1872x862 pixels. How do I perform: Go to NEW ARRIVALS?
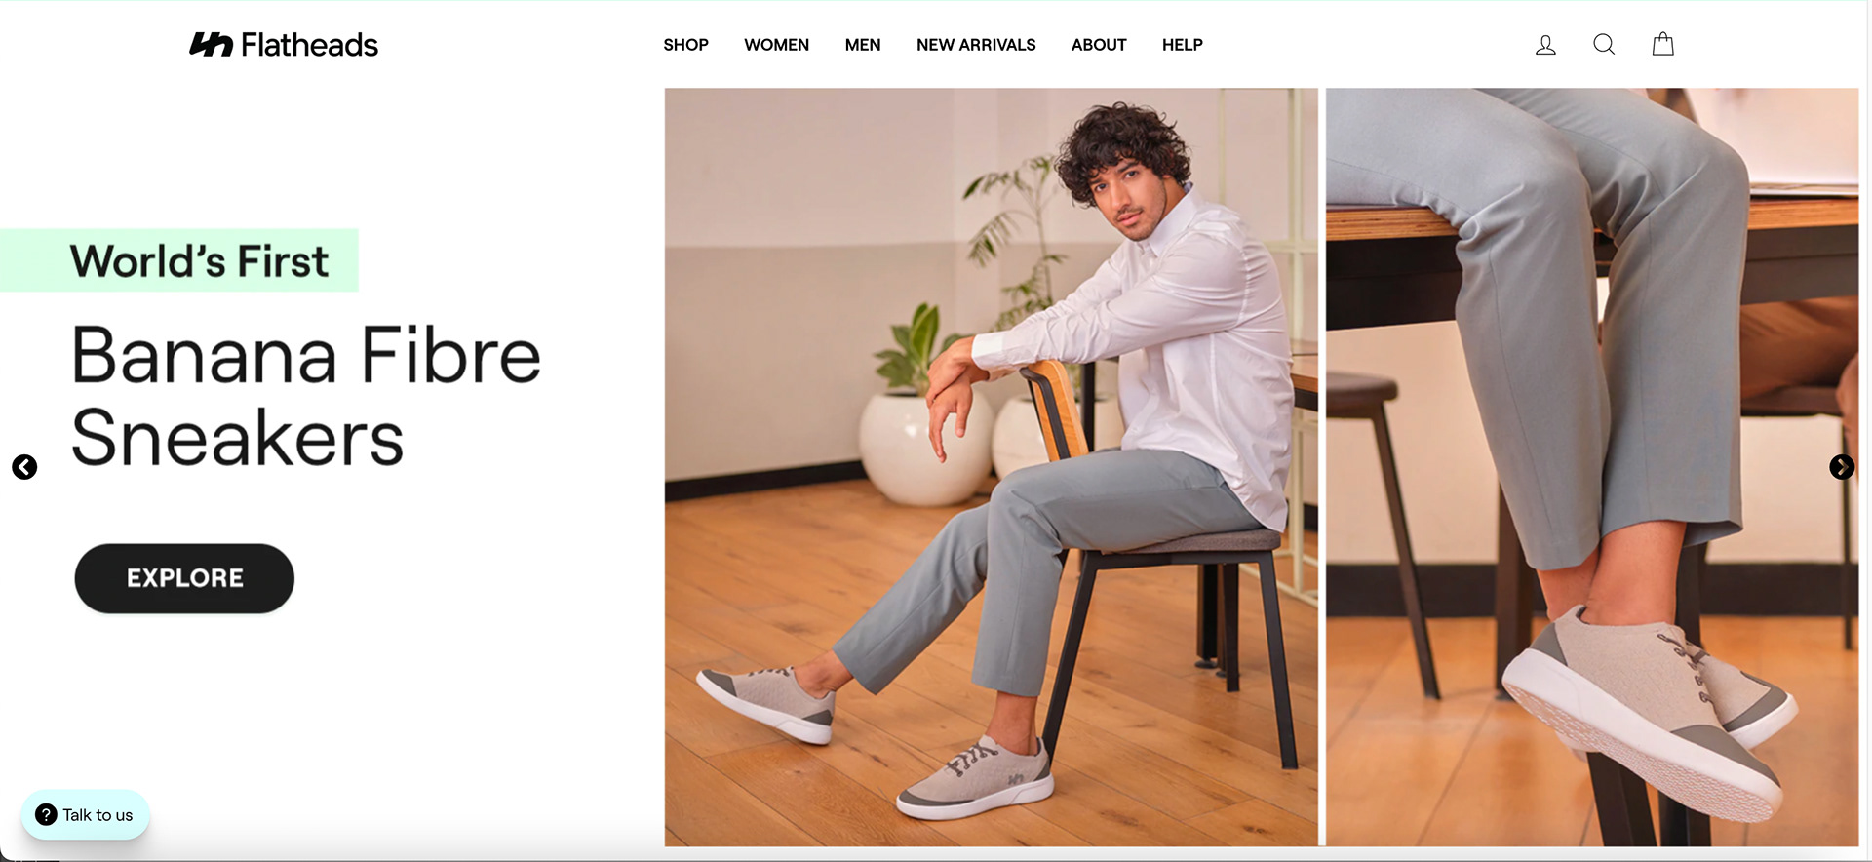(976, 45)
